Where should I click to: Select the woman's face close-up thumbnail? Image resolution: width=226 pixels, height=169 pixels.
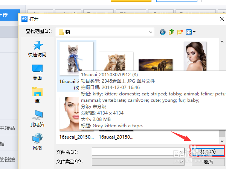coord(69,114)
